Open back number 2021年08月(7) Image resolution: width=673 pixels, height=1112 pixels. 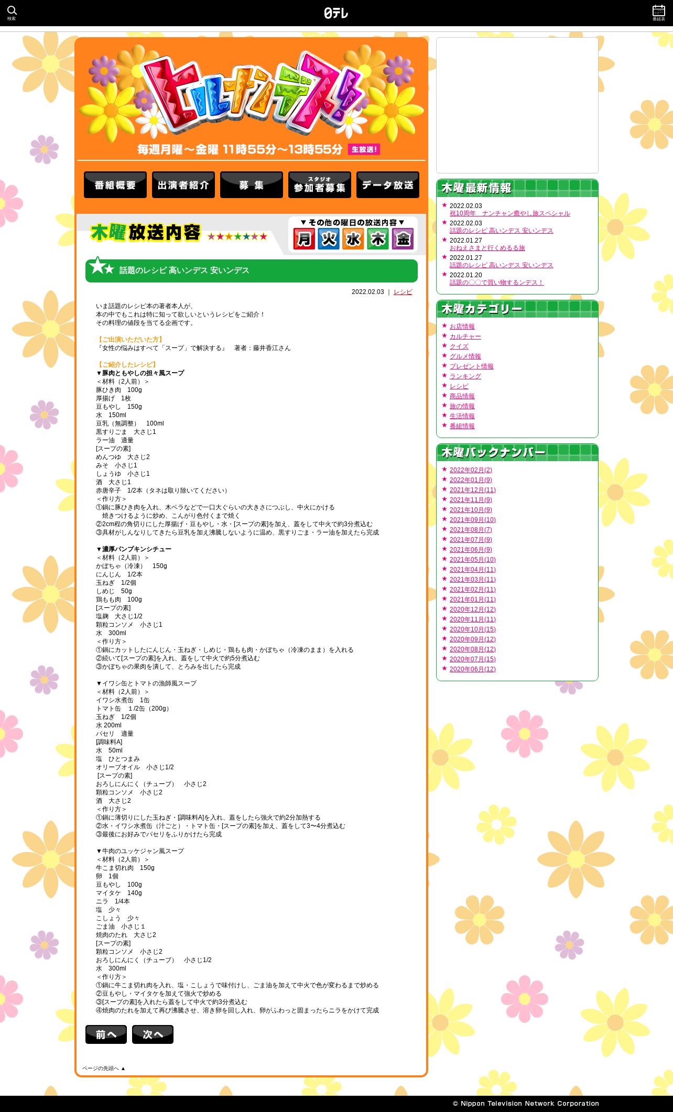pos(471,530)
